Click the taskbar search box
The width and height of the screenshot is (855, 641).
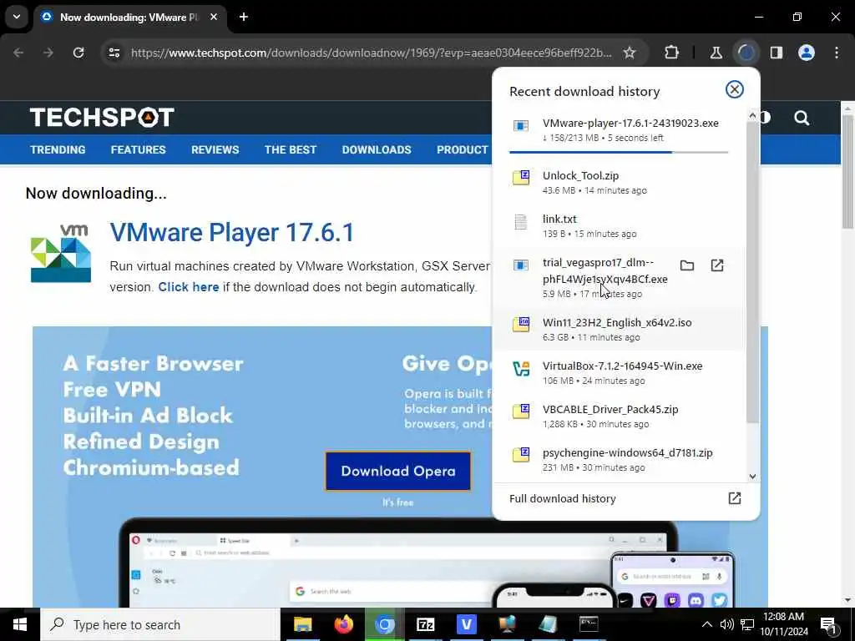pyautogui.click(x=160, y=624)
